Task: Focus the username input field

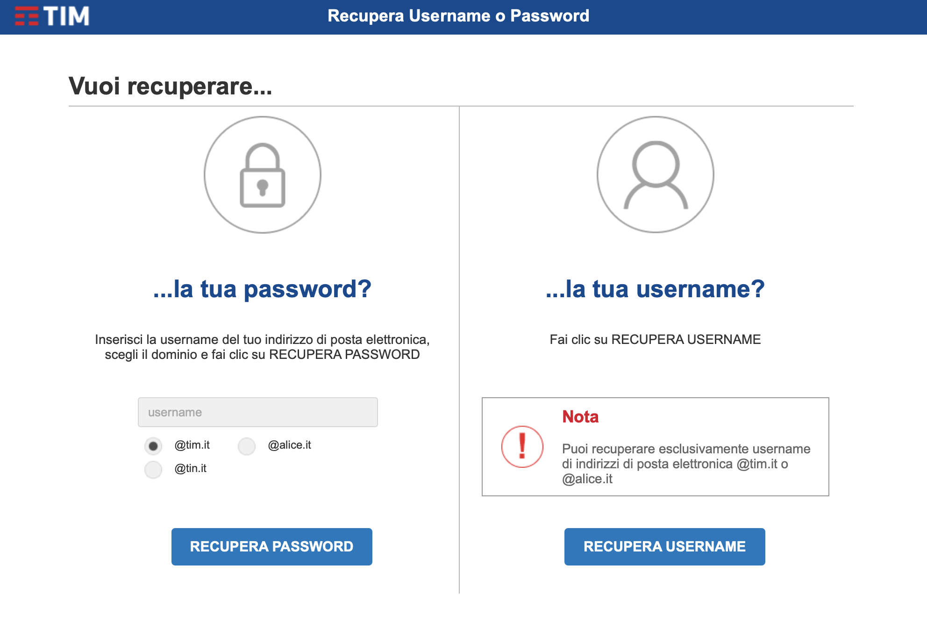Action: pyautogui.click(x=258, y=412)
